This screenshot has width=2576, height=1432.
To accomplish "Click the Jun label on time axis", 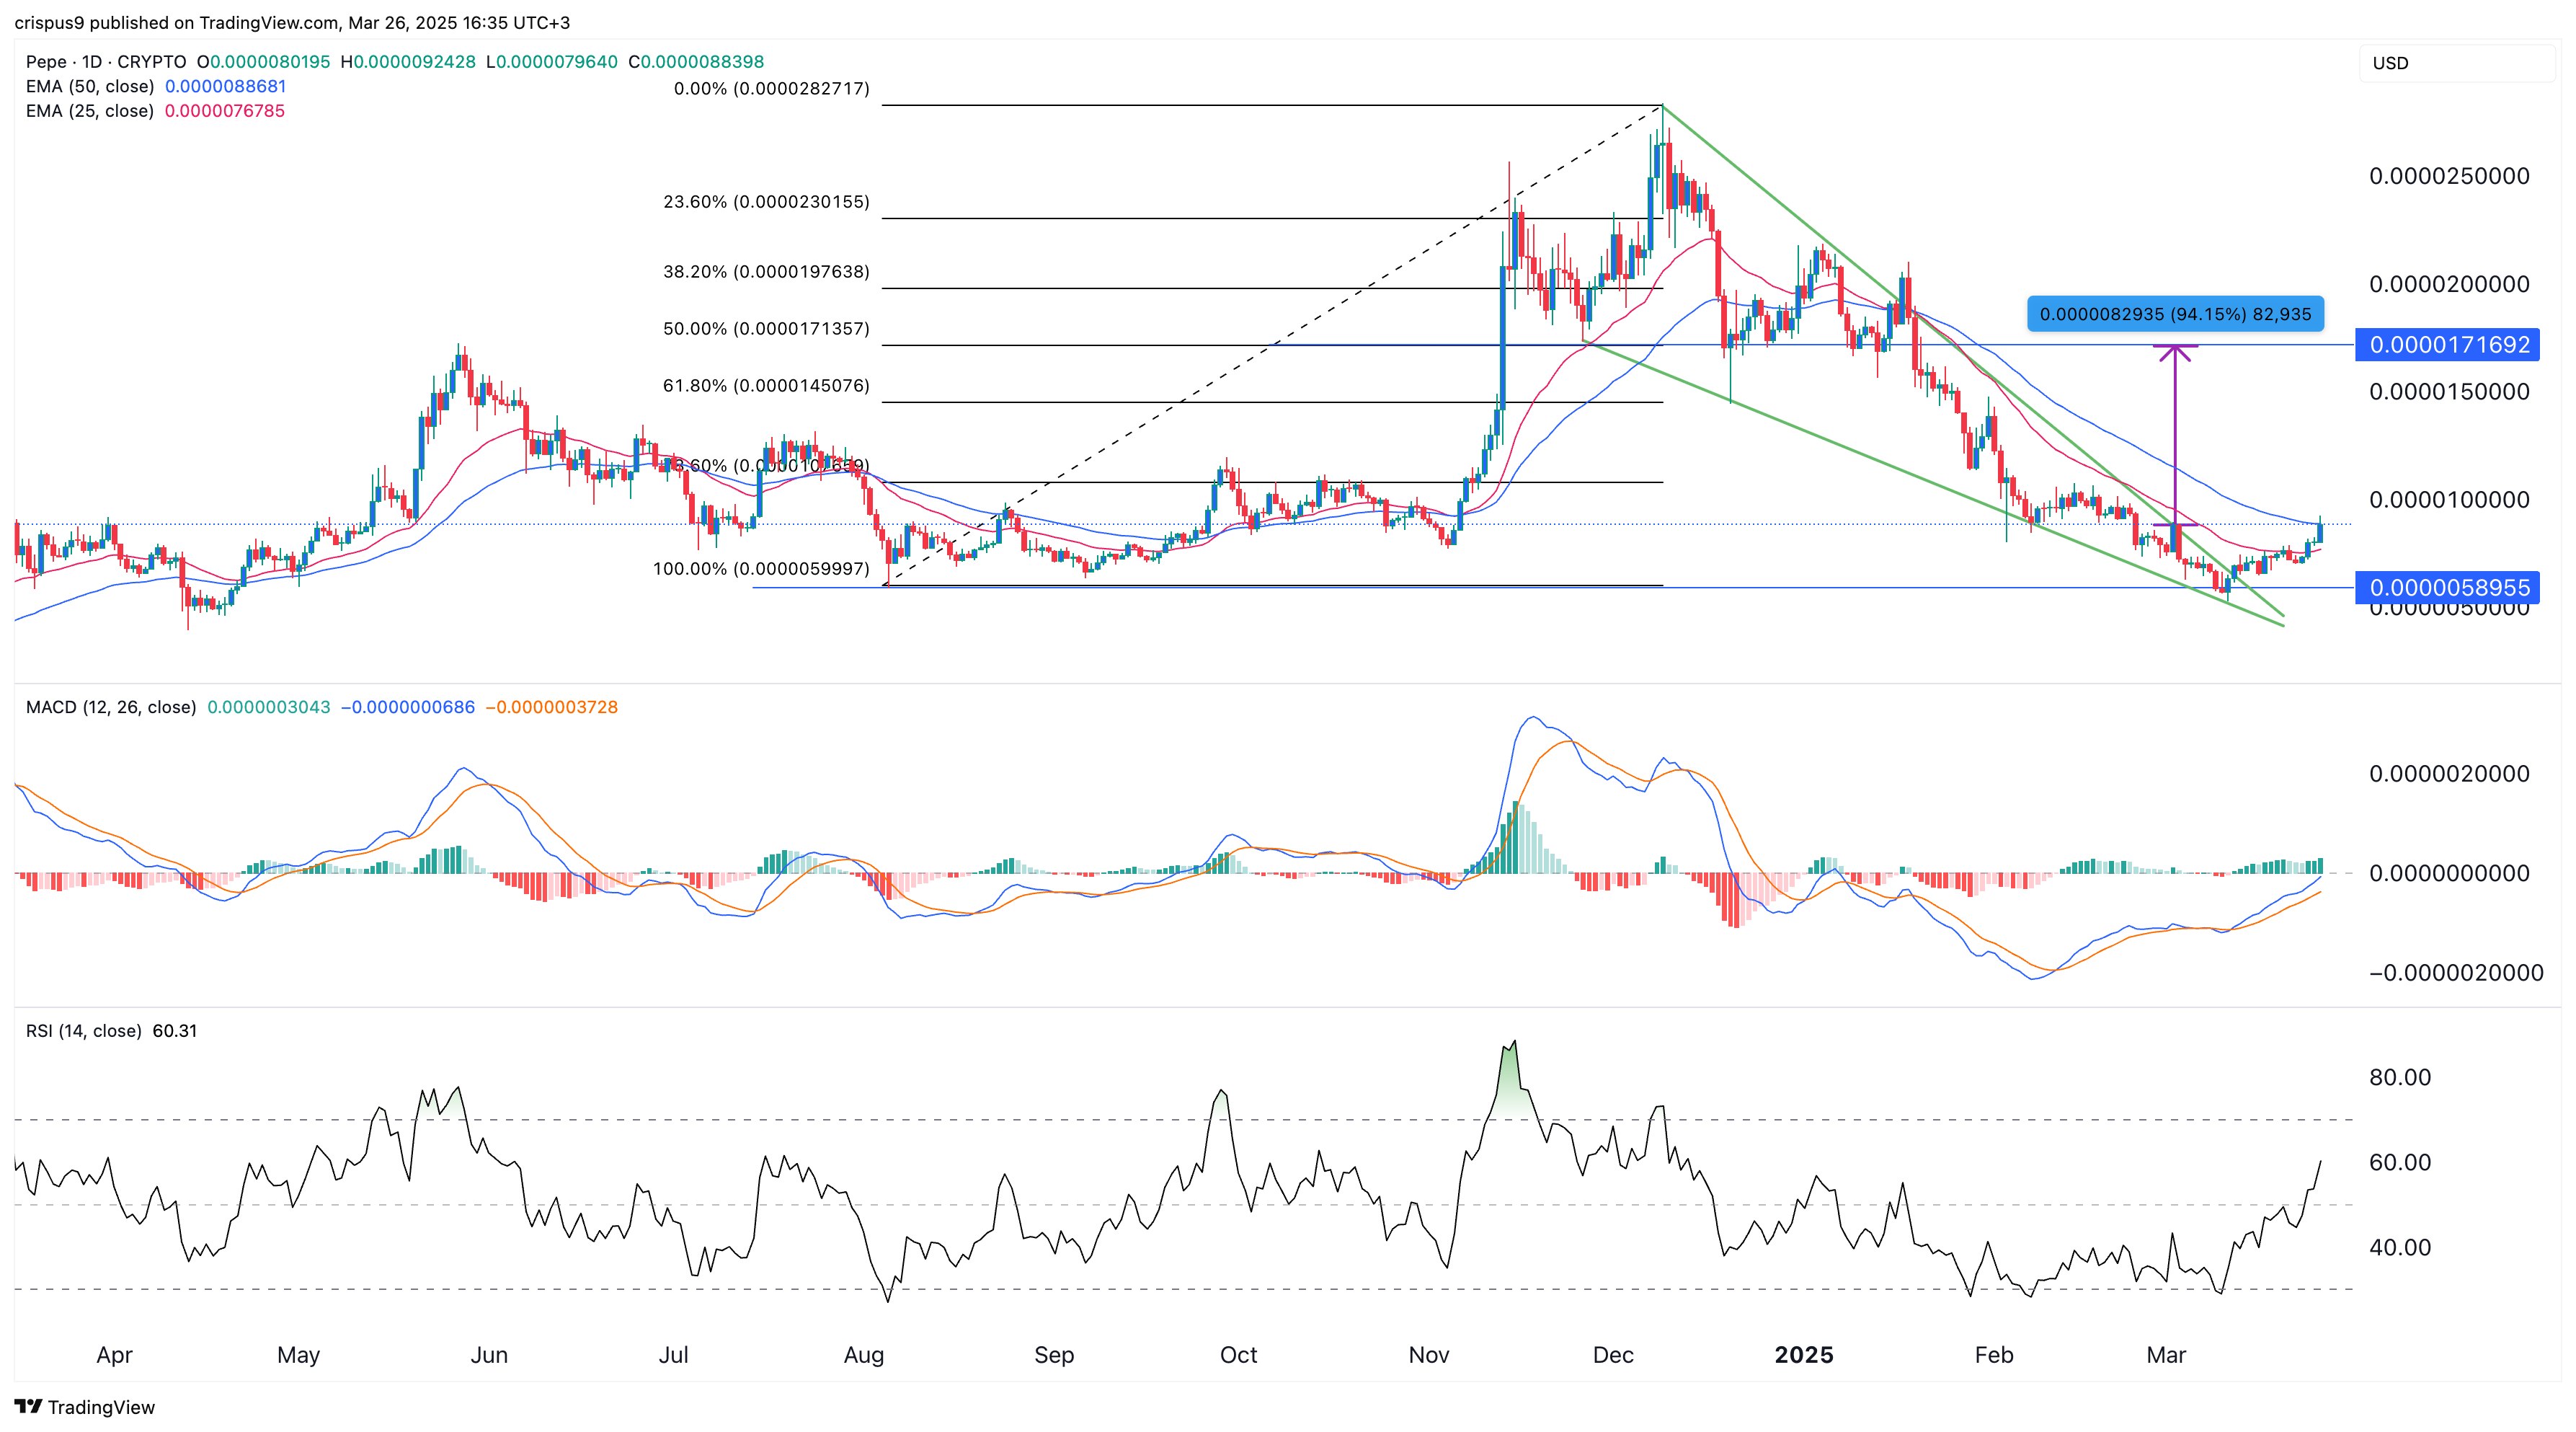I will (x=489, y=1355).
